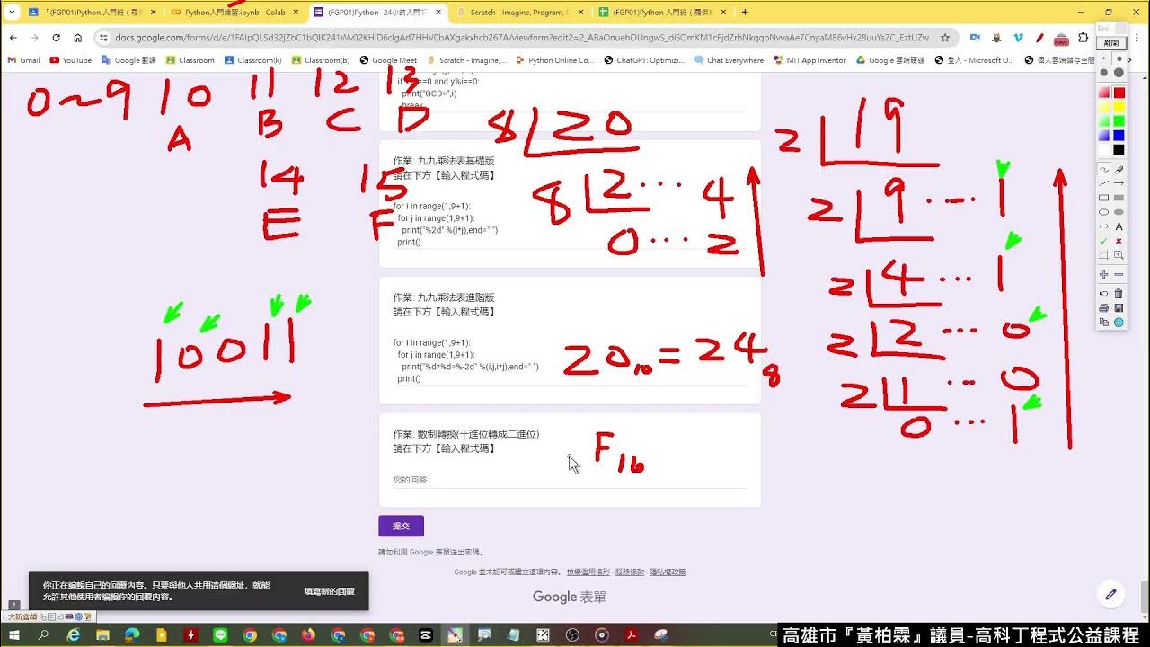Open YouTube bookmark
Image resolution: width=1150 pixels, height=647 pixels.
click(x=71, y=60)
